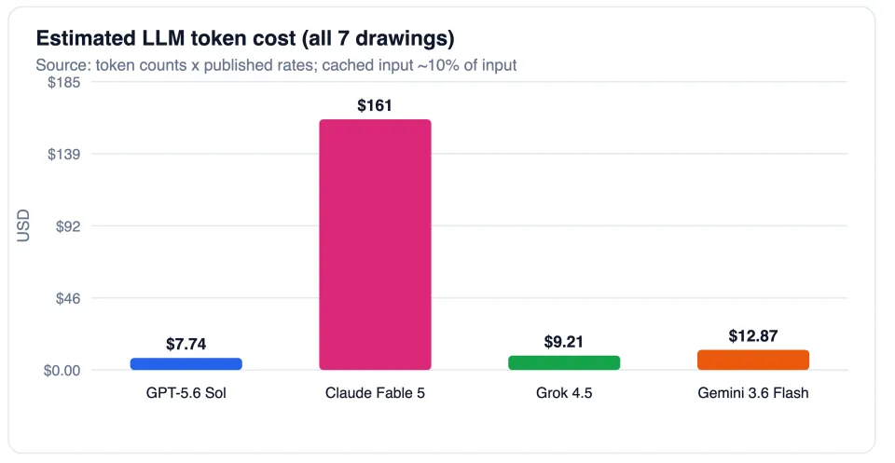Click the $92 y-axis tick label

point(68,226)
